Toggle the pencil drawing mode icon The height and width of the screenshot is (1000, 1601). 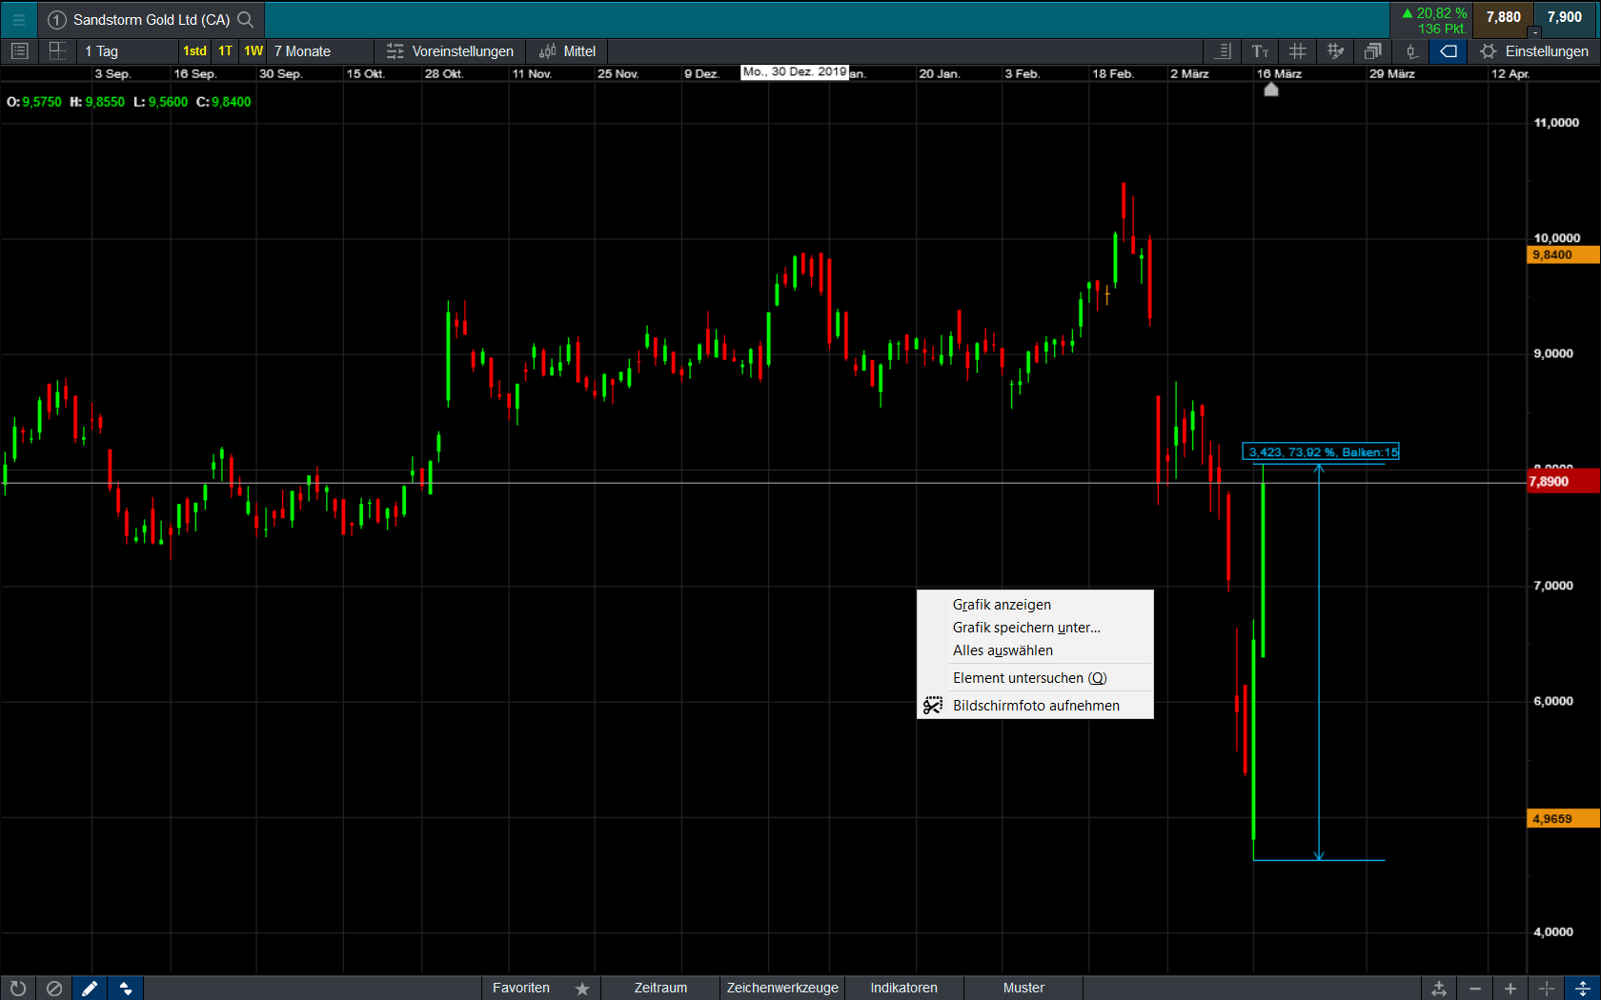click(90, 989)
